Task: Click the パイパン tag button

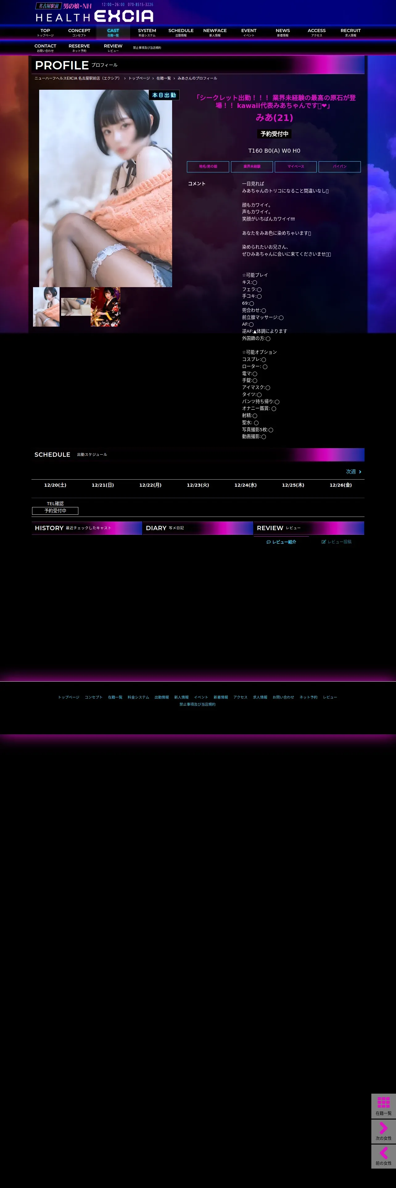Action: (x=340, y=167)
